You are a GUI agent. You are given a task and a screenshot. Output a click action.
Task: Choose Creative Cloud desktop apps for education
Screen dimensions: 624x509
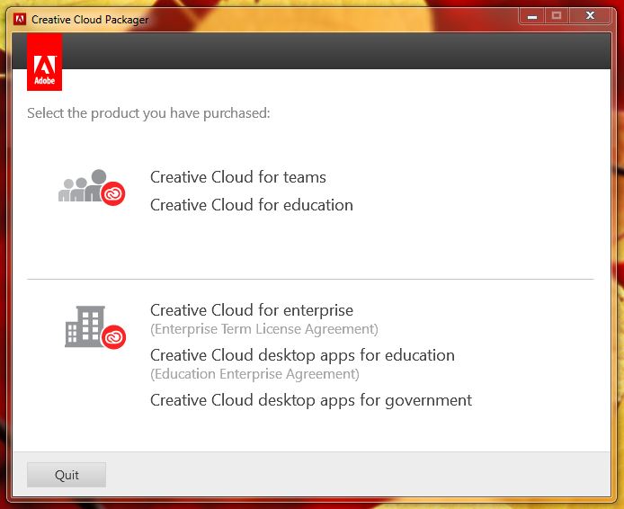click(302, 355)
